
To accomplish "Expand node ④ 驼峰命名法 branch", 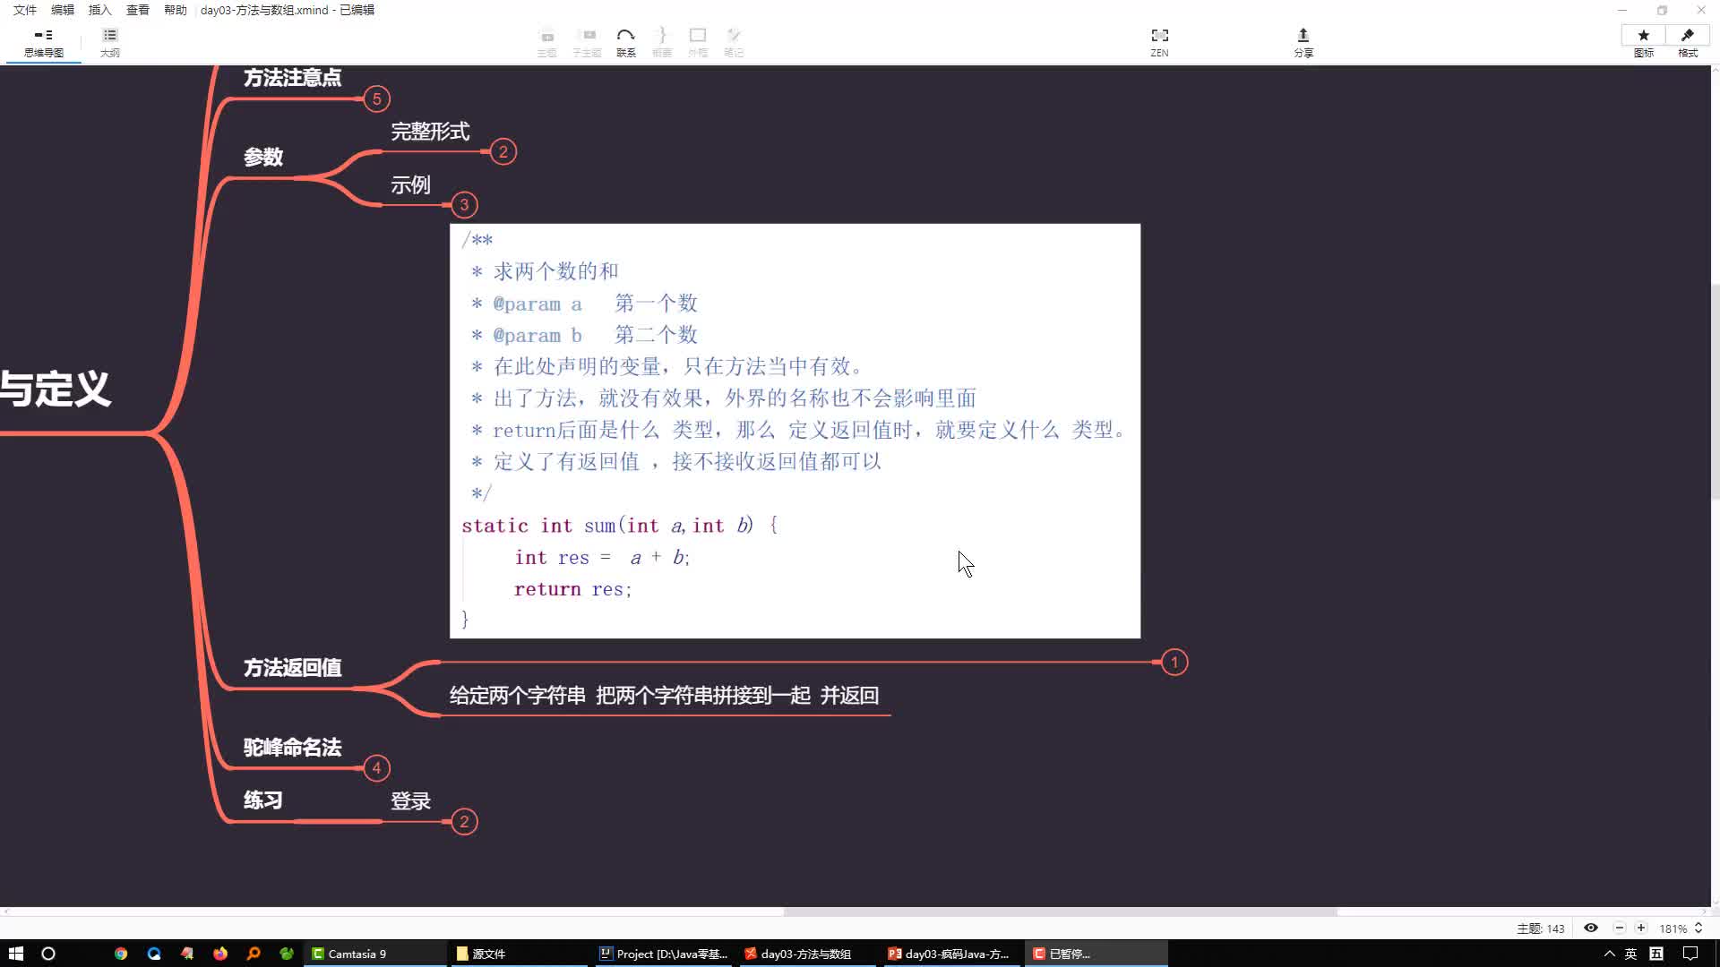I will (377, 767).
